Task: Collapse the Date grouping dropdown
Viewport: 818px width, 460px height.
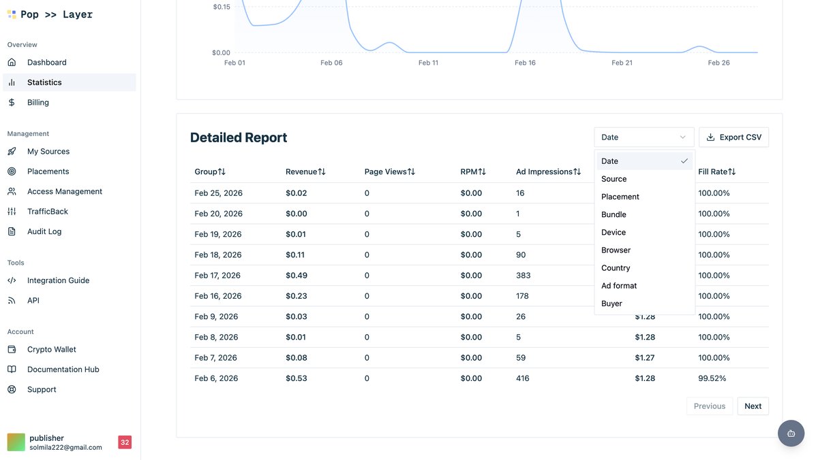Action: coord(643,137)
